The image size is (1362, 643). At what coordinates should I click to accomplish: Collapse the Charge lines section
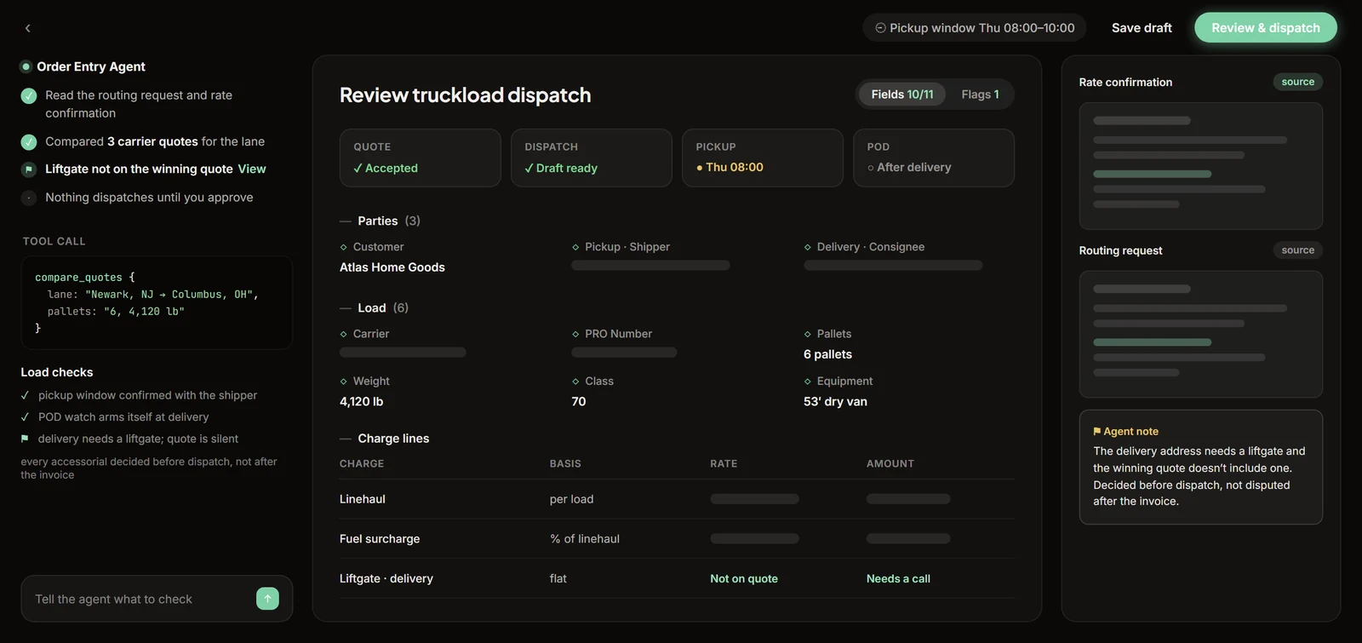pos(384,439)
